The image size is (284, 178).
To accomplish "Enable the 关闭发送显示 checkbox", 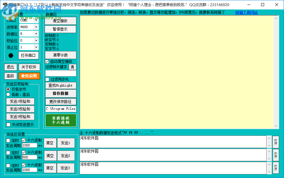I will click(x=8, y=124).
